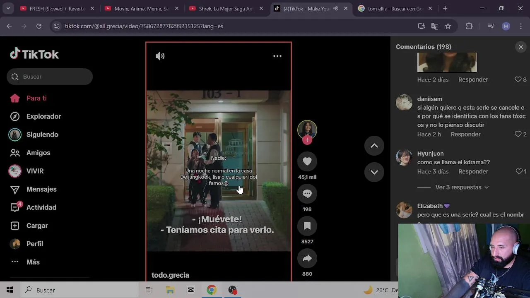
Task: Like the video with heart icon
Action: (x=307, y=161)
